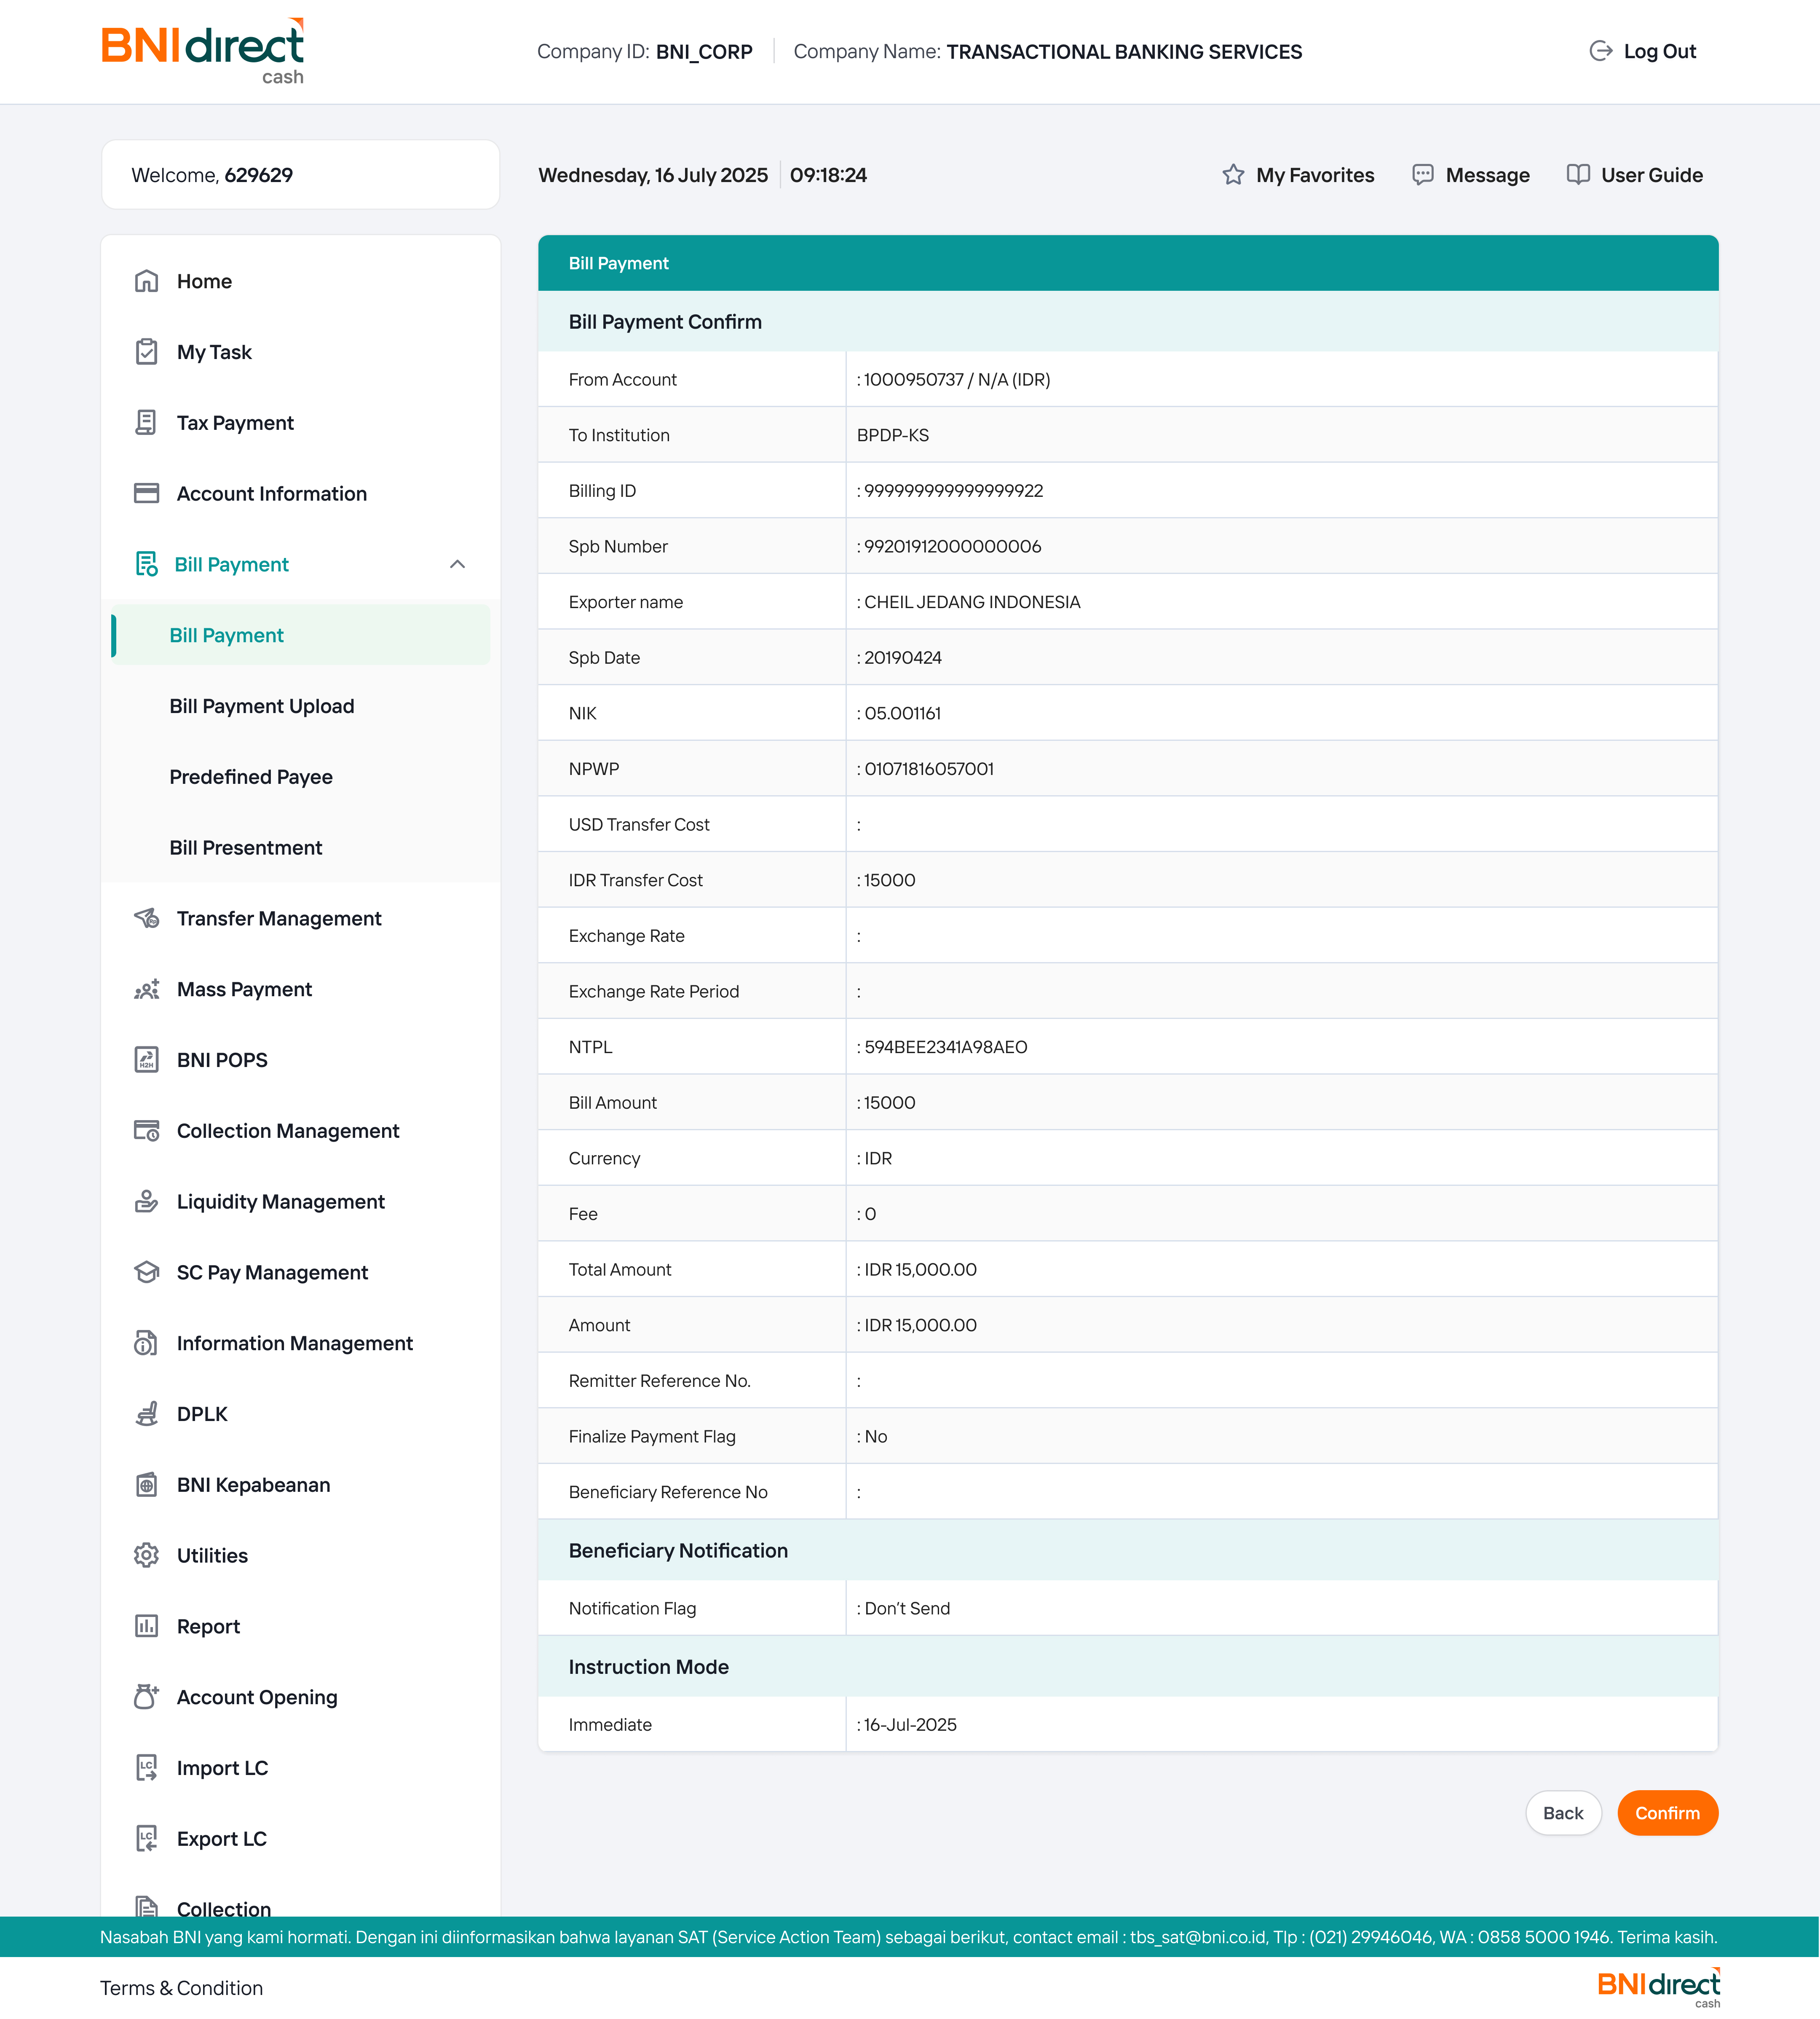Click the Log Out arrow icon
1820x2019 pixels.
pyautogui.click(x=1600, y=51)
